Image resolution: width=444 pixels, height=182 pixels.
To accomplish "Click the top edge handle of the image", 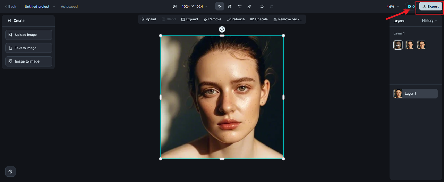I will coord(222,35).
